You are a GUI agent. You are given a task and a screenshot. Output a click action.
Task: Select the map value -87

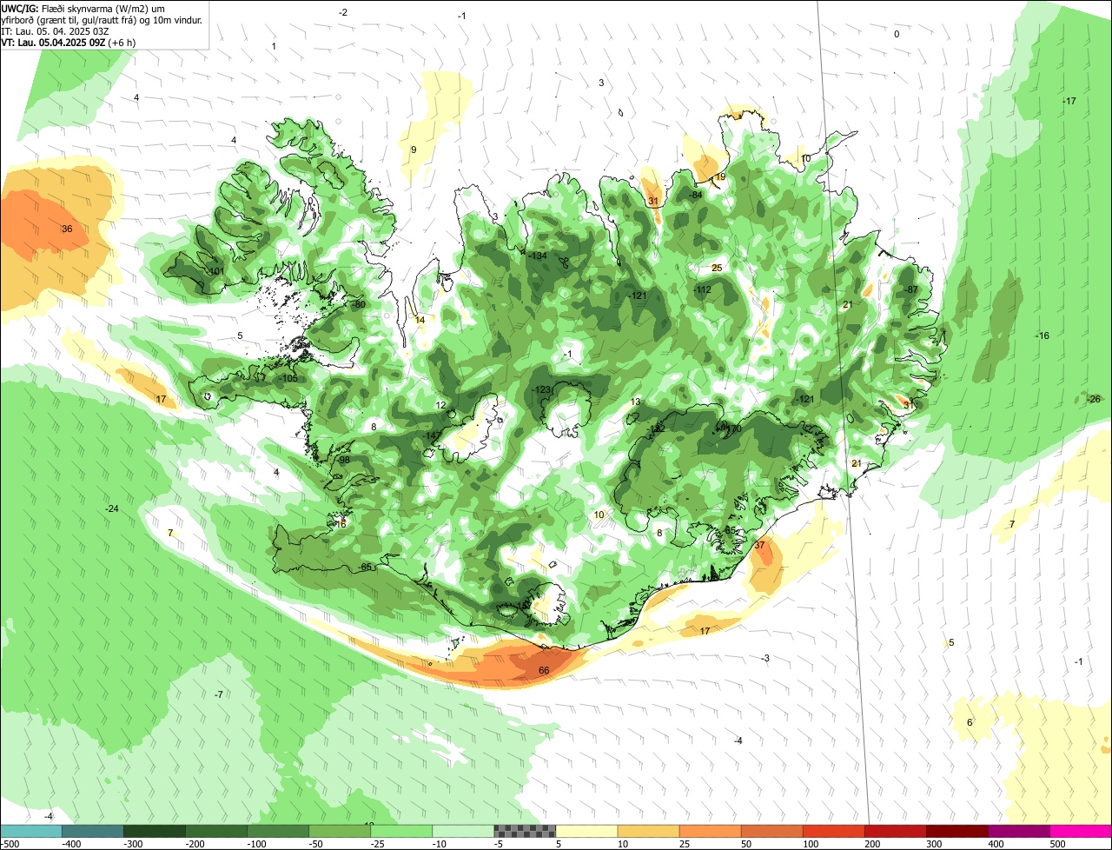[x=910, y=290]
